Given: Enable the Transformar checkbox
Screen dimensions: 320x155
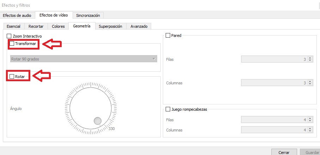Looking at the screenshot, I should click(12, 44).
